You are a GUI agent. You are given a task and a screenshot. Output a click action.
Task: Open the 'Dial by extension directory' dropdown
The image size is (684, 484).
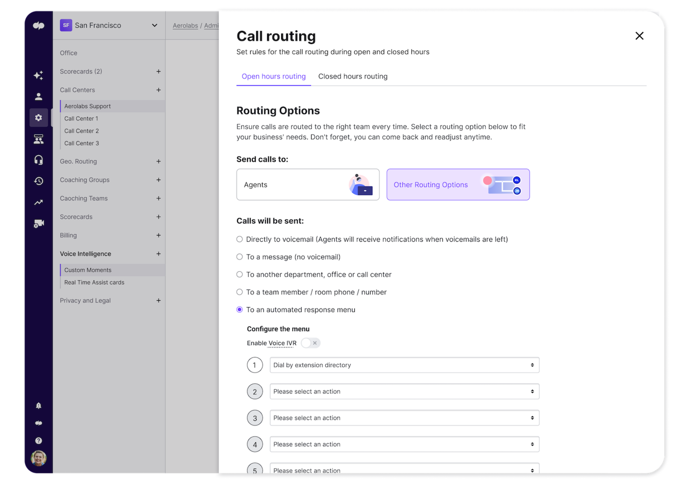tap(404, 365)
